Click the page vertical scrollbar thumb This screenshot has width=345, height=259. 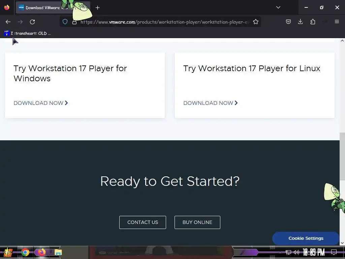[x=342, y=156]
